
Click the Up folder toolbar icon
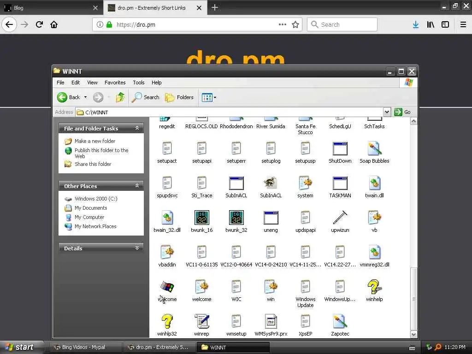pos(120,97)
